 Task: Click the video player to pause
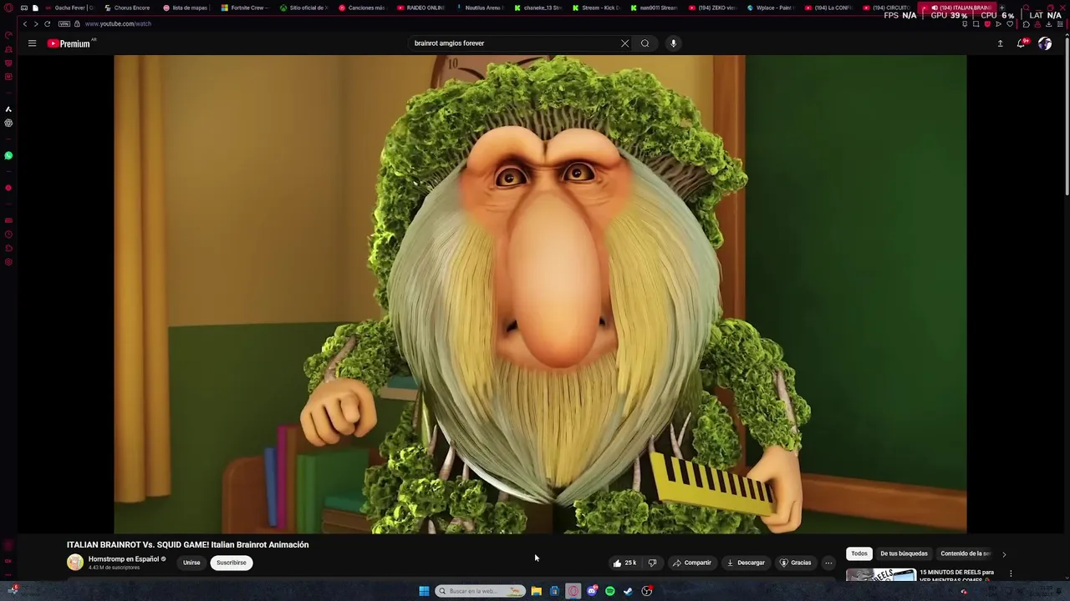pyautogui.click(x=540, y=294)
